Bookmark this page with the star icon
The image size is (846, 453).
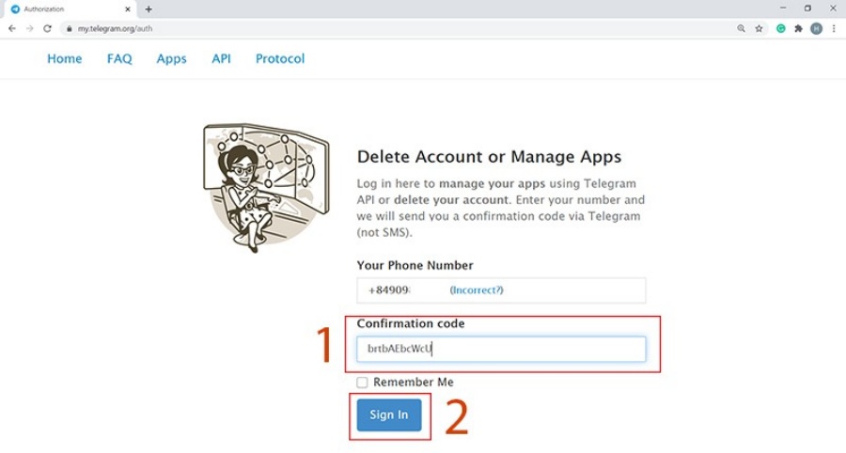tap(759, 28)
